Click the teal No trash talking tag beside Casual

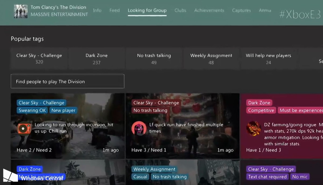tap(170, 177)
